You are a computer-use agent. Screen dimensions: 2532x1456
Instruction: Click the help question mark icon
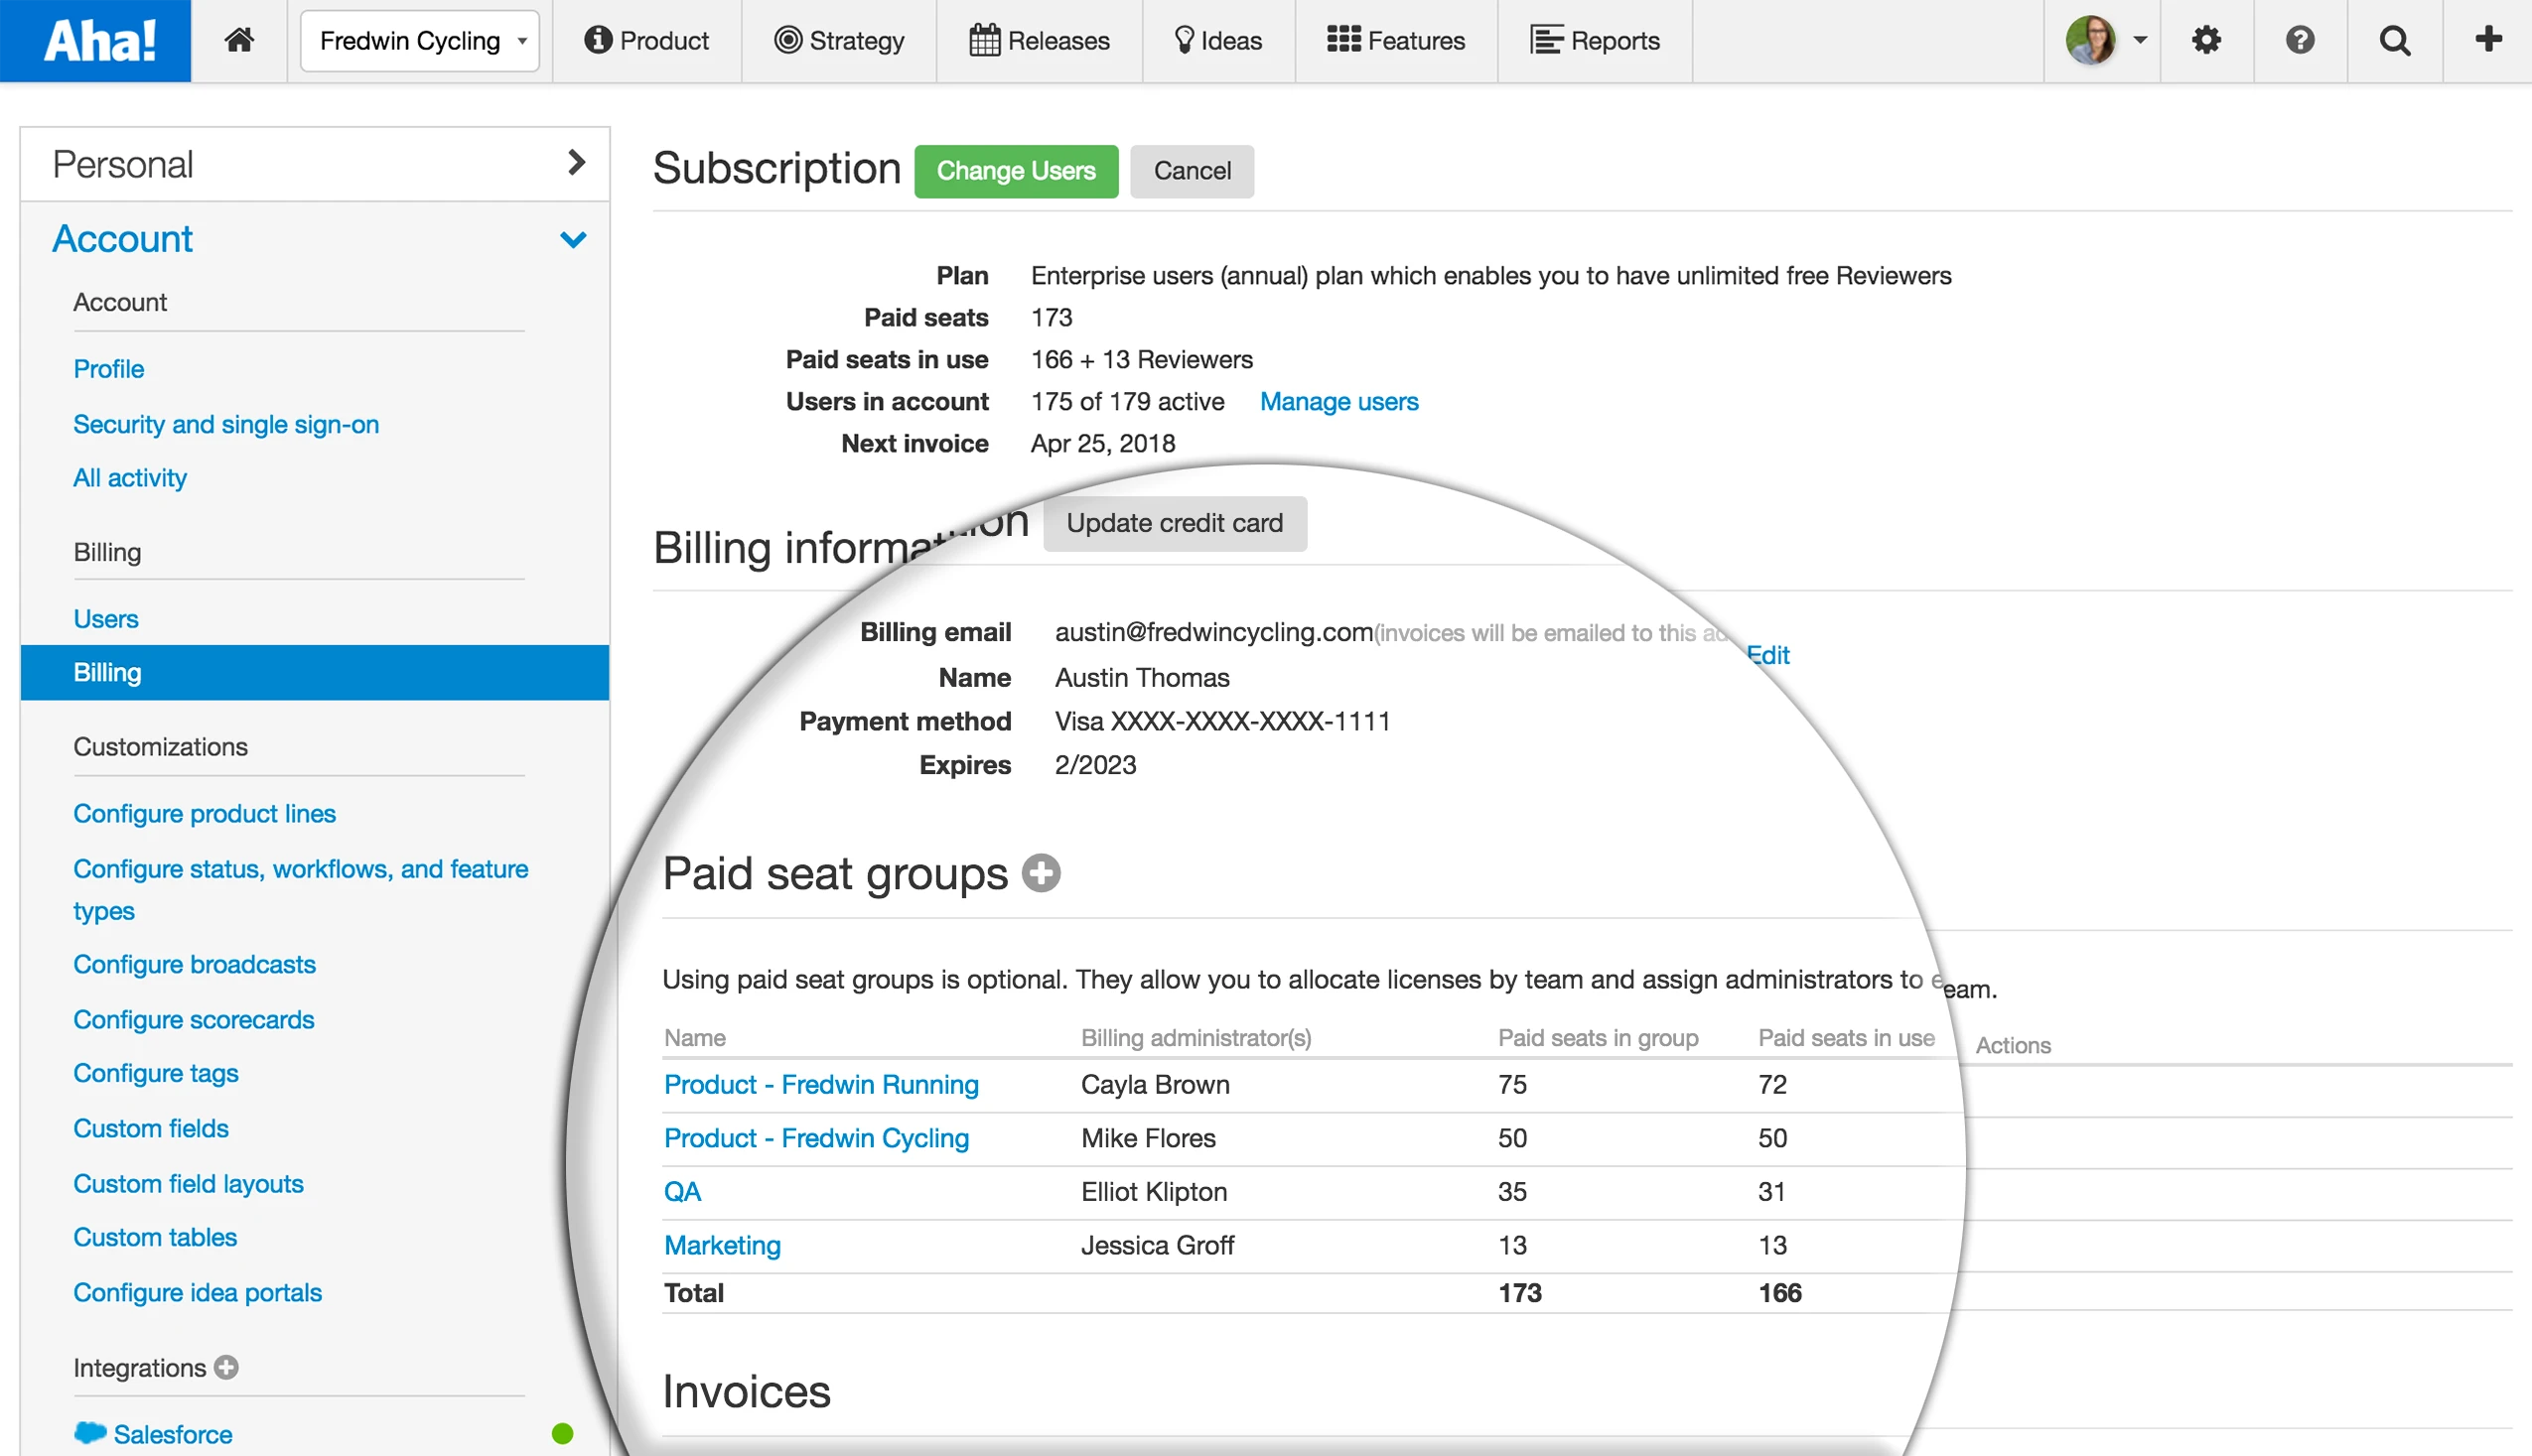pyautogui.click(x=2299, y=40)
